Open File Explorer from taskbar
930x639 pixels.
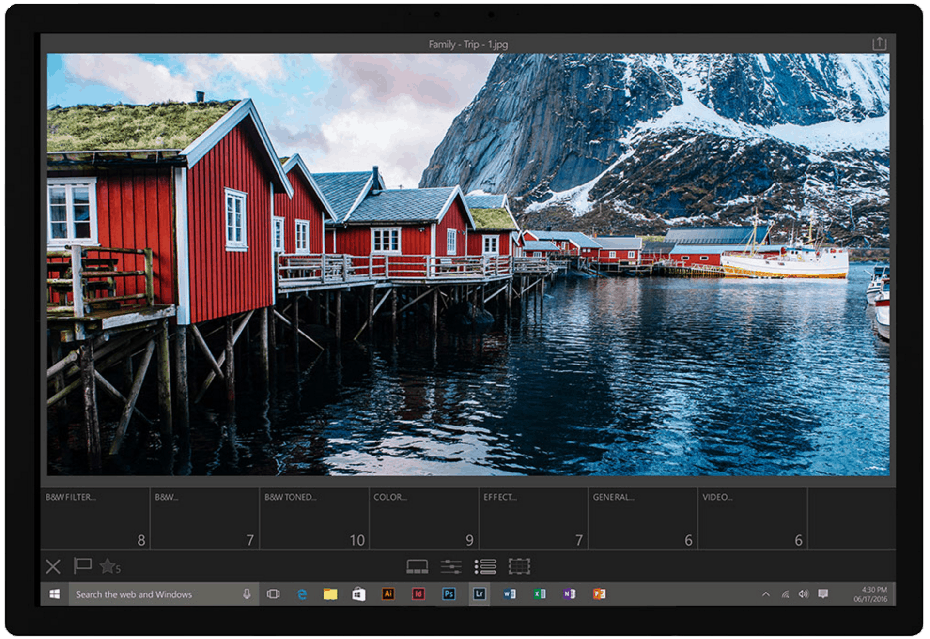(x=330, y=594)
